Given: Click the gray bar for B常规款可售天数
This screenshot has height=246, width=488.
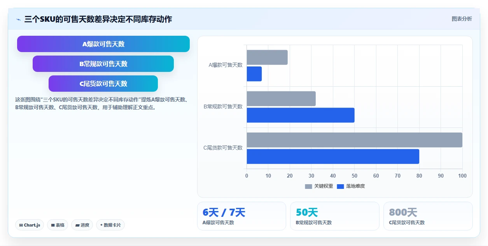Looking at the screenshot, I should point(281,99).
